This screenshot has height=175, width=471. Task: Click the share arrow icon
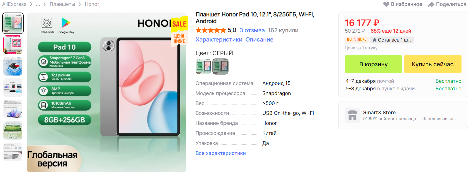pos(431,4)
